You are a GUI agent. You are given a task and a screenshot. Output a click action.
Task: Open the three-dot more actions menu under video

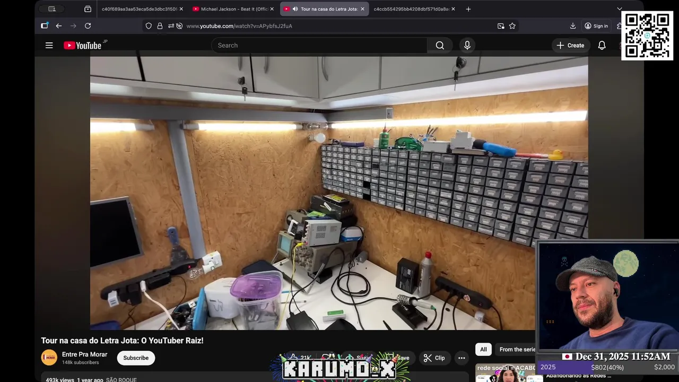click(x=462, y=358)
